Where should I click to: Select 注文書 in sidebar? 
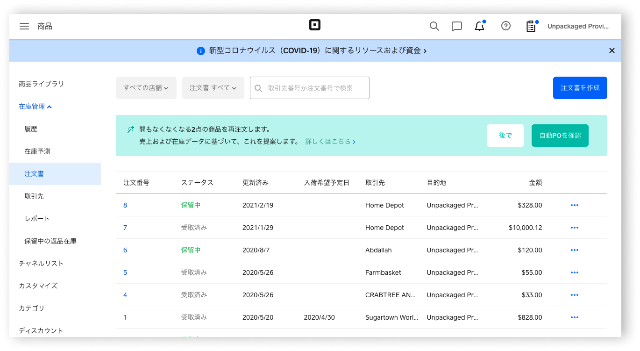(55, 174)
